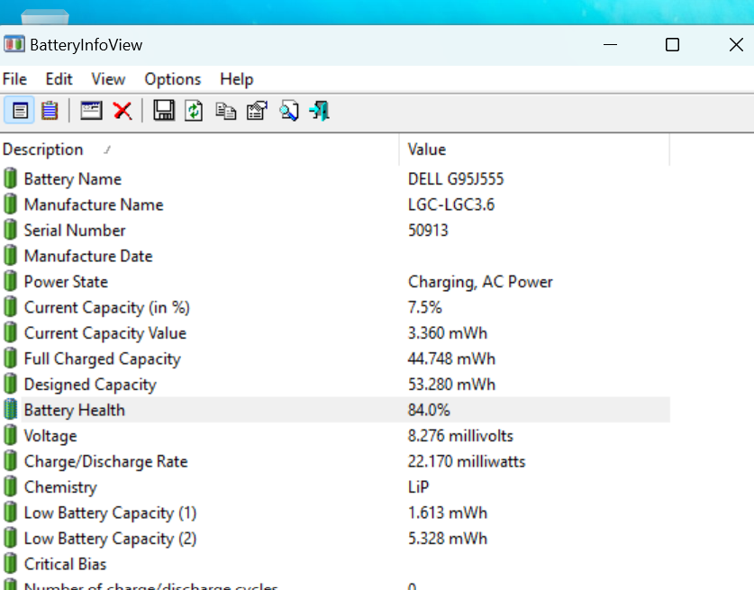Select the Battery Health row label

coord(75,410)
